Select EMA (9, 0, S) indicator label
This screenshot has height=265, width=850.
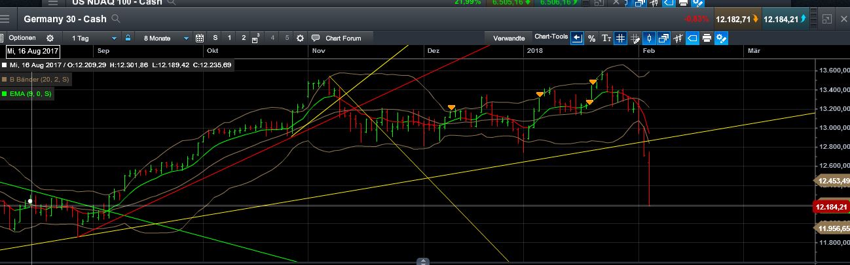pyautogui.click(x=30, y=94)
